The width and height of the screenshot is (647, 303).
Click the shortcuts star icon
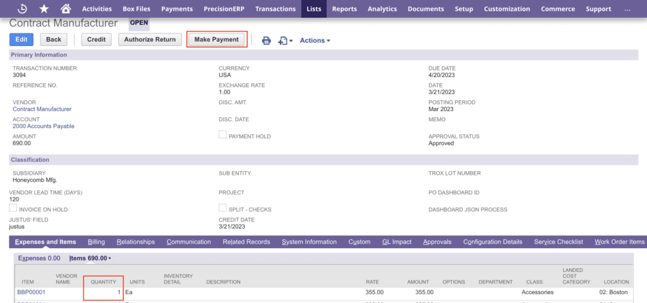pyautogui.click(x=44, y=9)
